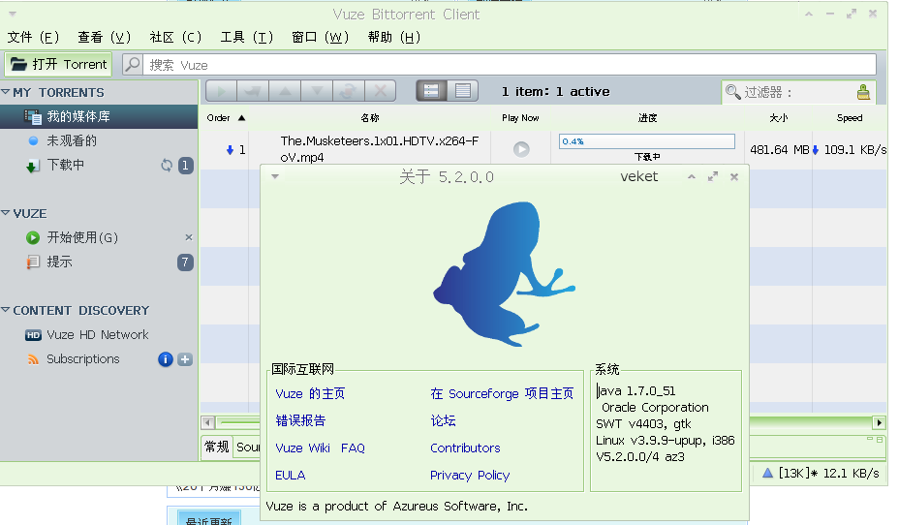The image size is (899, 525).
Task: Open 提示 in the sidebar
Action: (99, 262)
